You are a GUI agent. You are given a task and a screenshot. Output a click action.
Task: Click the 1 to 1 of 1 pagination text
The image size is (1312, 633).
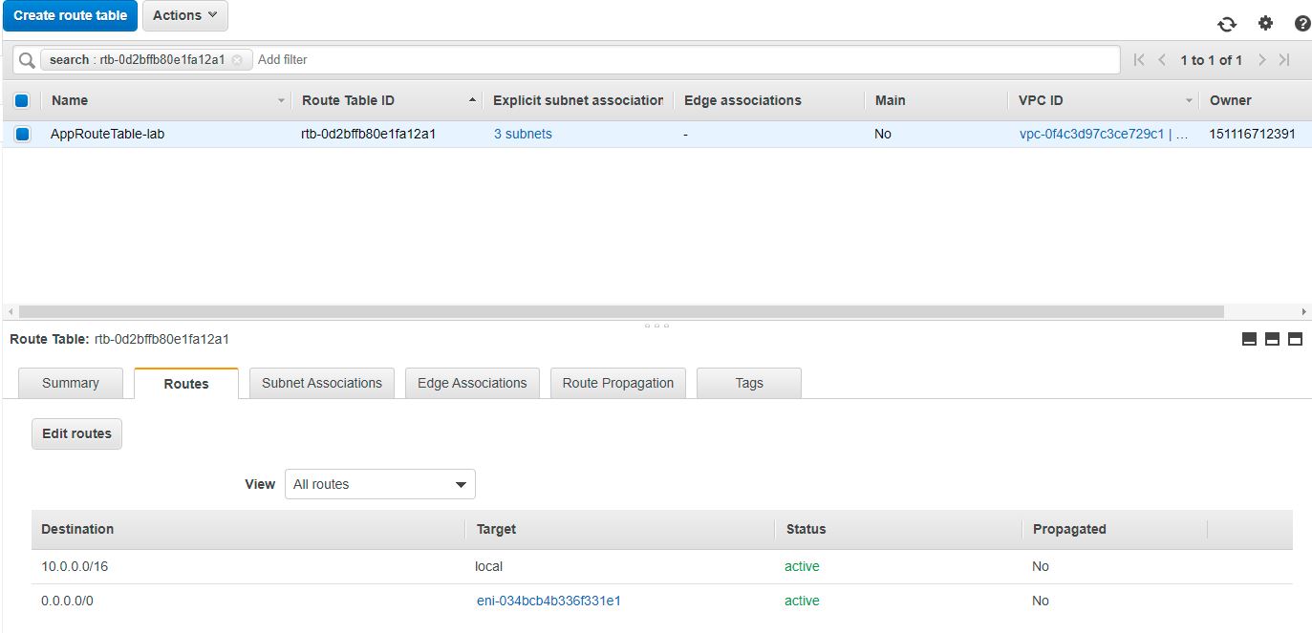[x=1211, y=60]
